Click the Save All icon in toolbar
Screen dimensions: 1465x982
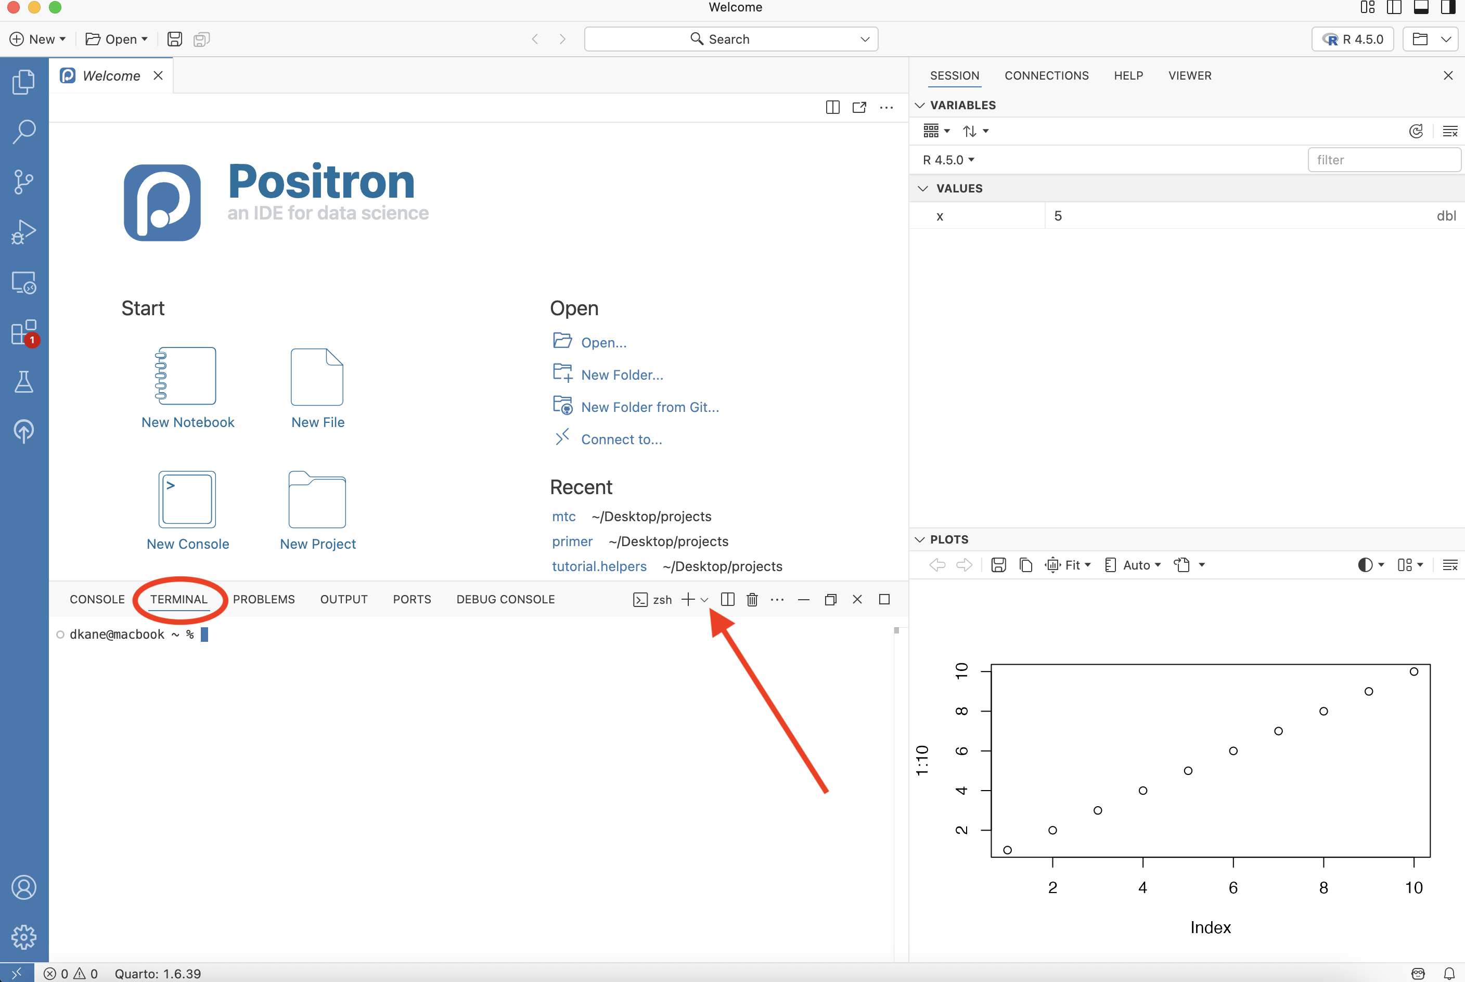[201, 39]
